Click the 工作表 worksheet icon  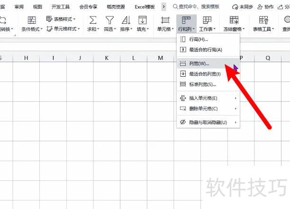coord(207,20)
